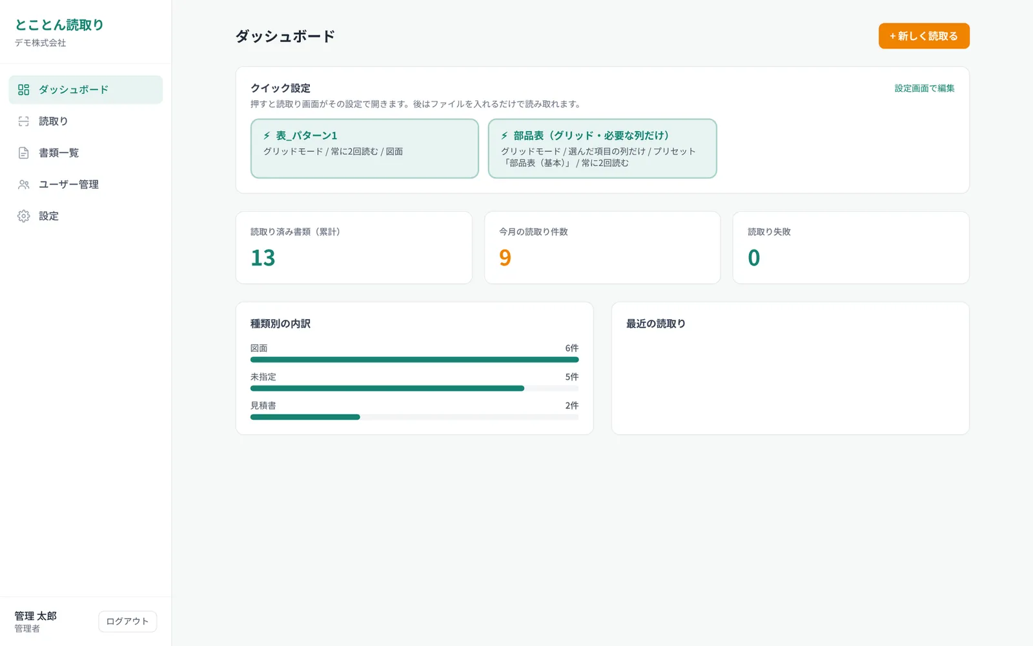Click the 見積書 progress bar
The height and width of the screenshot is (646, 1033).
414,417
